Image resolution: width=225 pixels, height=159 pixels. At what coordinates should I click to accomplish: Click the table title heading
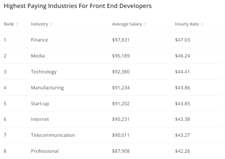pos(78,6)
